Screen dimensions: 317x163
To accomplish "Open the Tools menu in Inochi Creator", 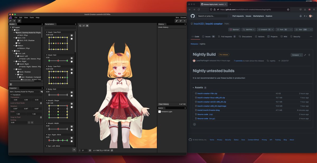I will (32, 17).
